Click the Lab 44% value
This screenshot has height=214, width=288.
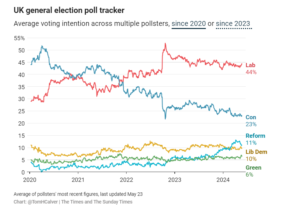(251, 72)
